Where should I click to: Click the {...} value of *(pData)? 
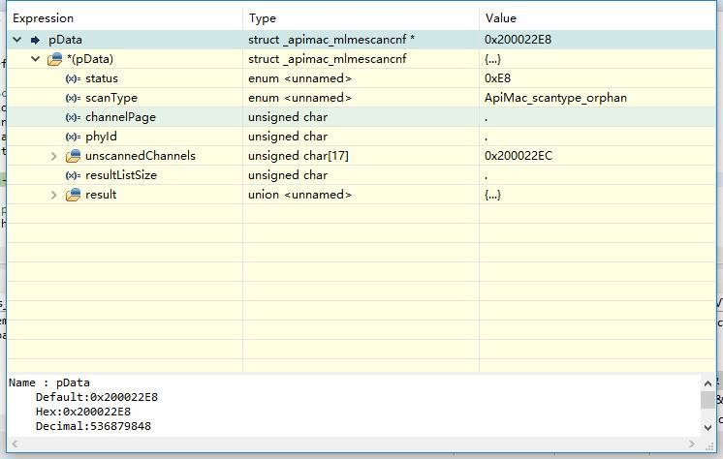pyautogui.click(x=492, y=59)
